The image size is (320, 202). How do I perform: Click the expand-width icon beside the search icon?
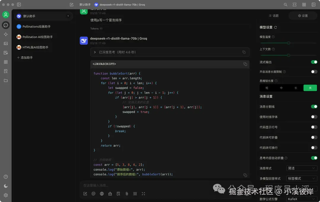295,4
